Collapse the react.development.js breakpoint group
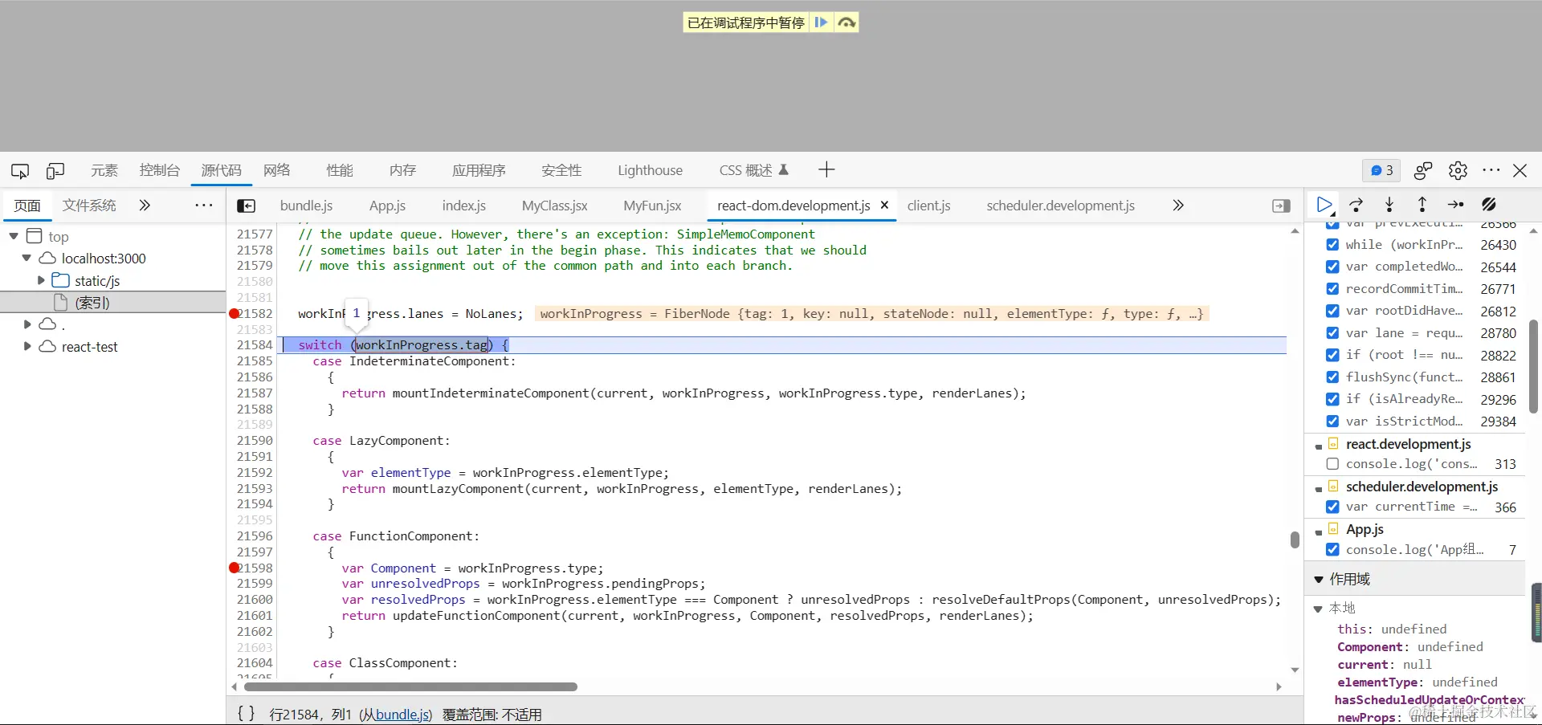Screen dimensions: 1542x725 tap(1319, 446)
